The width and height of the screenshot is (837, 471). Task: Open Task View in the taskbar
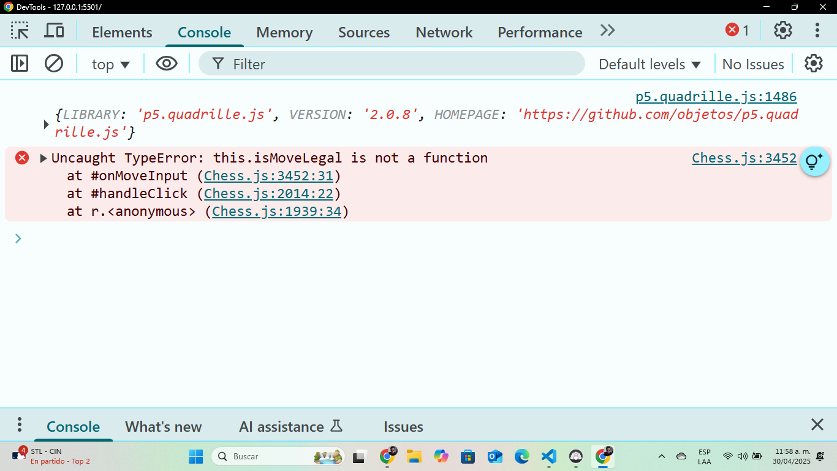358,456
